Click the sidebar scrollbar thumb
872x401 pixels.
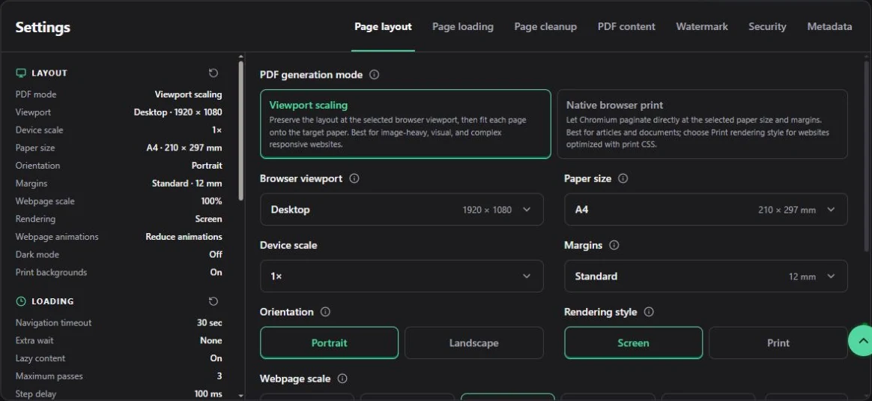[240, 130]
